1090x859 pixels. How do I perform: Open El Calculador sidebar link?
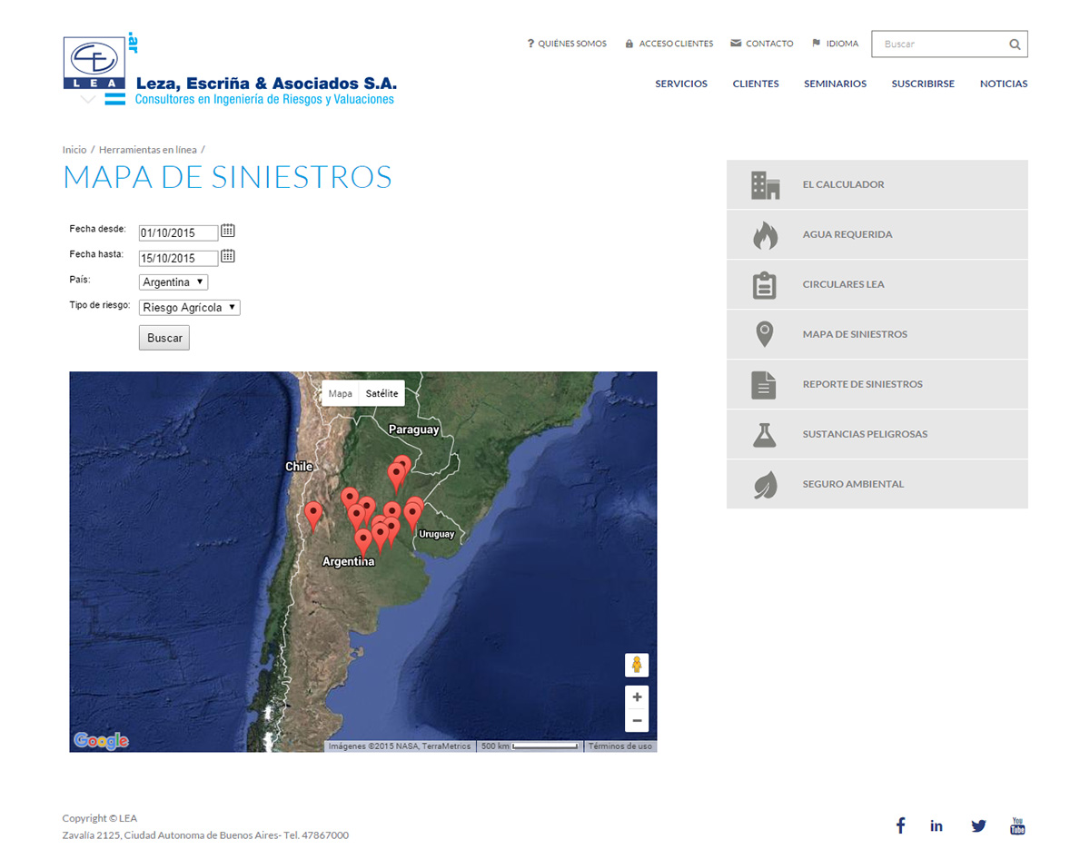coord(877,184)
